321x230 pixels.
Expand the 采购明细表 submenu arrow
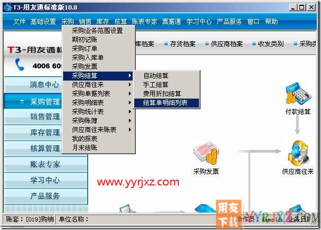pos(130,103)
